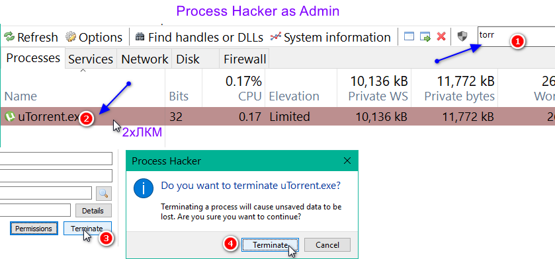
Task: Open the Firewall tab
Action: coord(244,59)
